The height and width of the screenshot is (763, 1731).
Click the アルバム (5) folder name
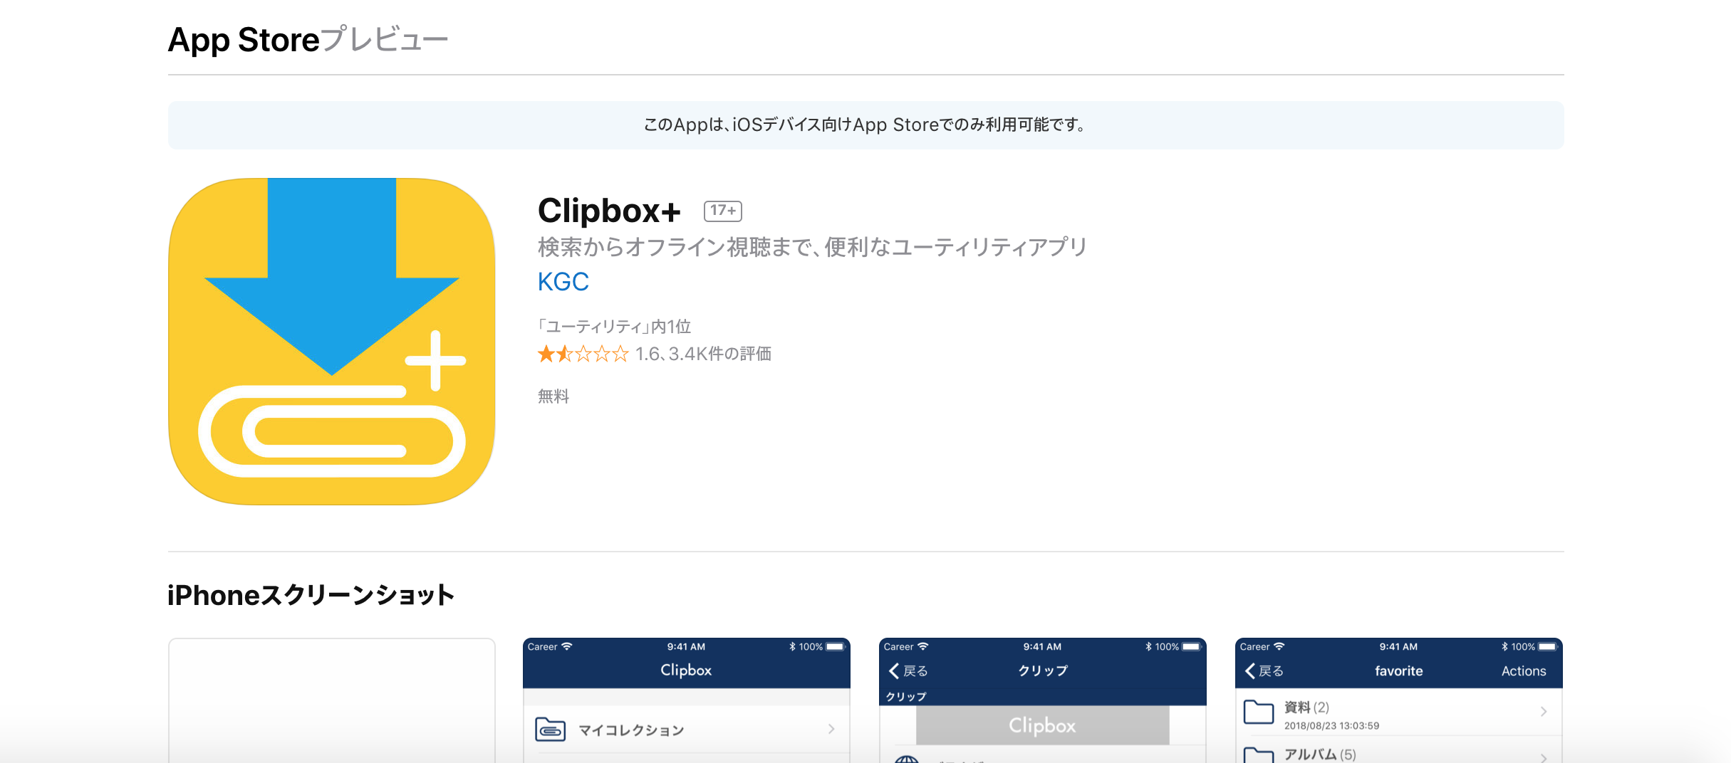[1320, 754]
